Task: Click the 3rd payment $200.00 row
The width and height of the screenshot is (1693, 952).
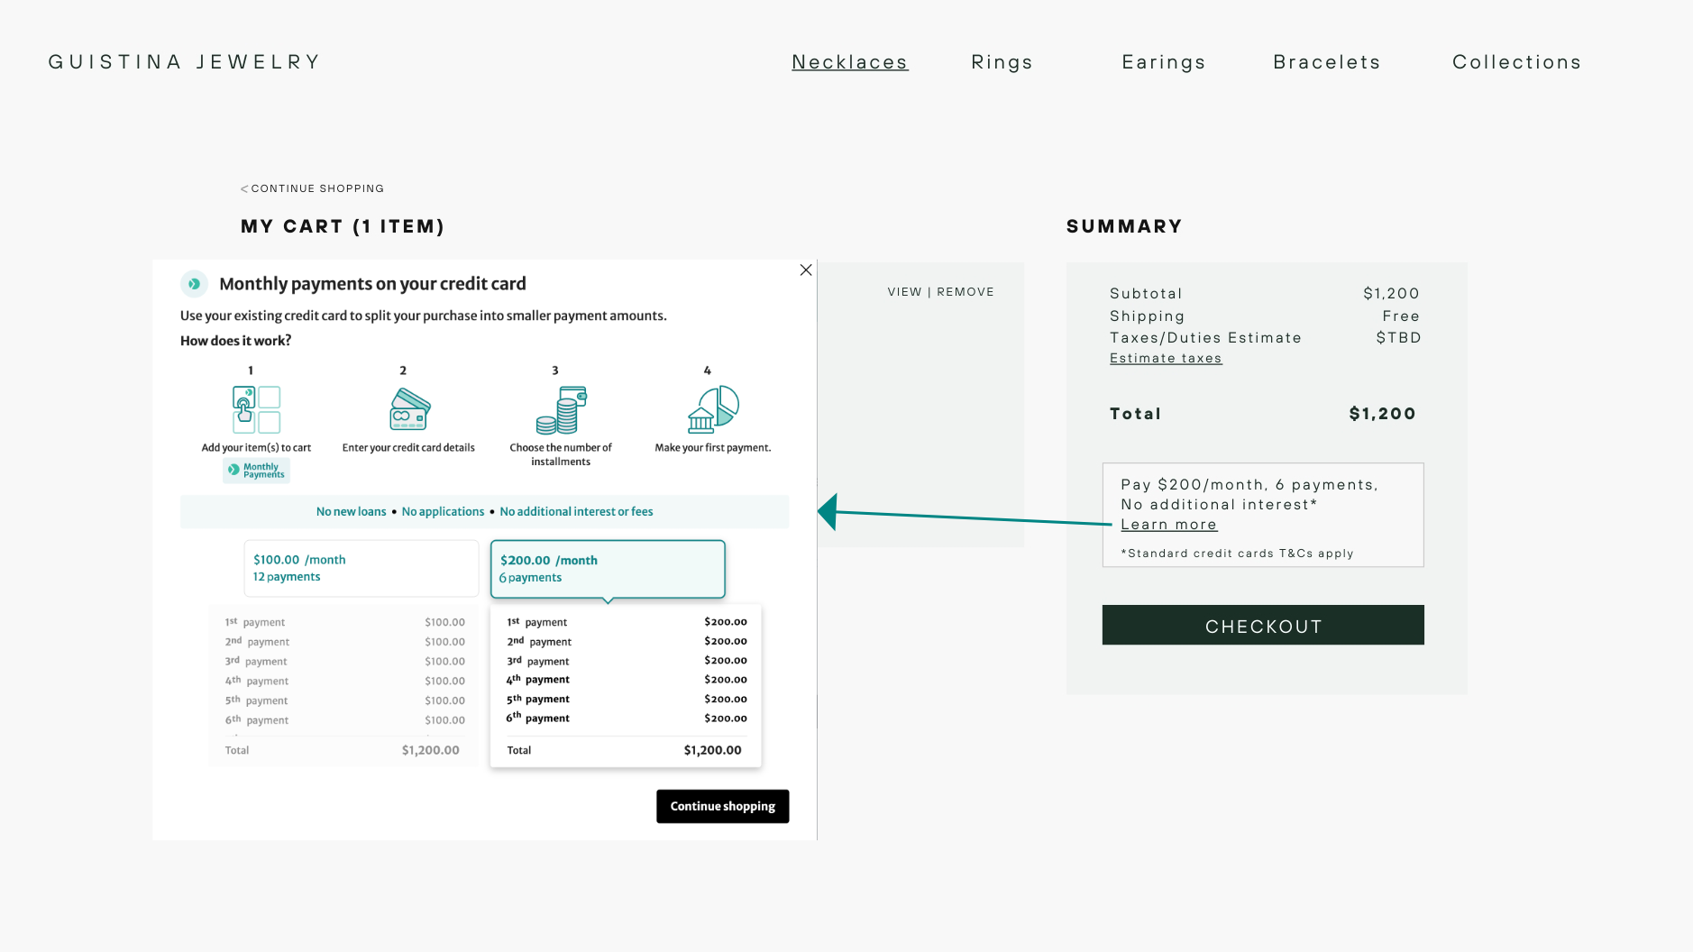Action: click(627, 661)
